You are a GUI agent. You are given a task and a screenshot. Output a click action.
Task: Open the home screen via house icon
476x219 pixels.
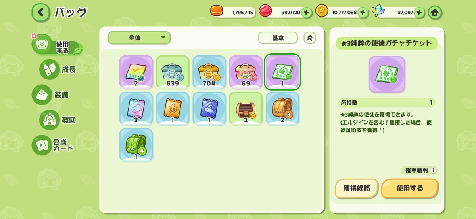[x=435, y=13]
